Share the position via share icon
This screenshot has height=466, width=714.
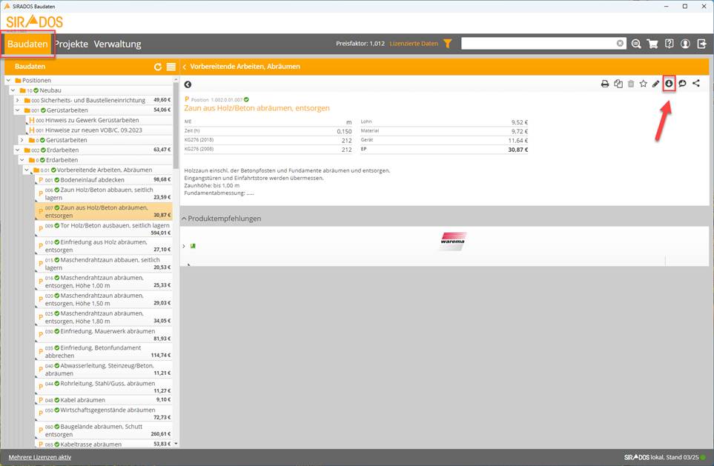(x=696, y=83)
